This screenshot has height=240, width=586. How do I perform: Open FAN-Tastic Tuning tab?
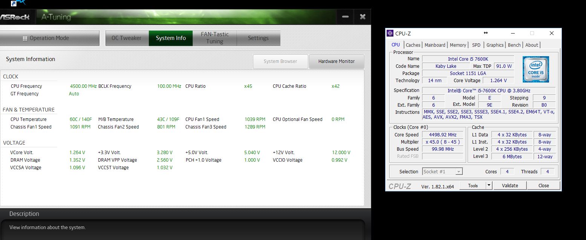214,38
